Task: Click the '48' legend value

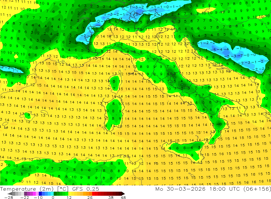Action: (x=123, y=197)
